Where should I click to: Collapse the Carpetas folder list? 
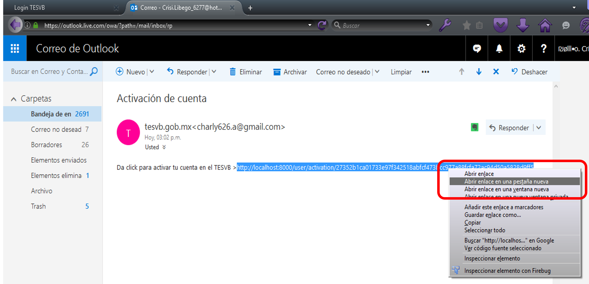point(14,99)
